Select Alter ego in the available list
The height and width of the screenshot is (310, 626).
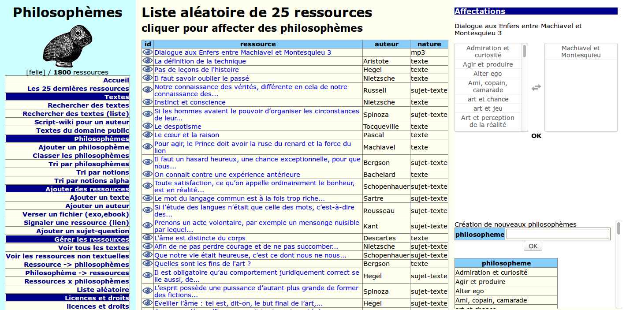(x=488, y=74)
